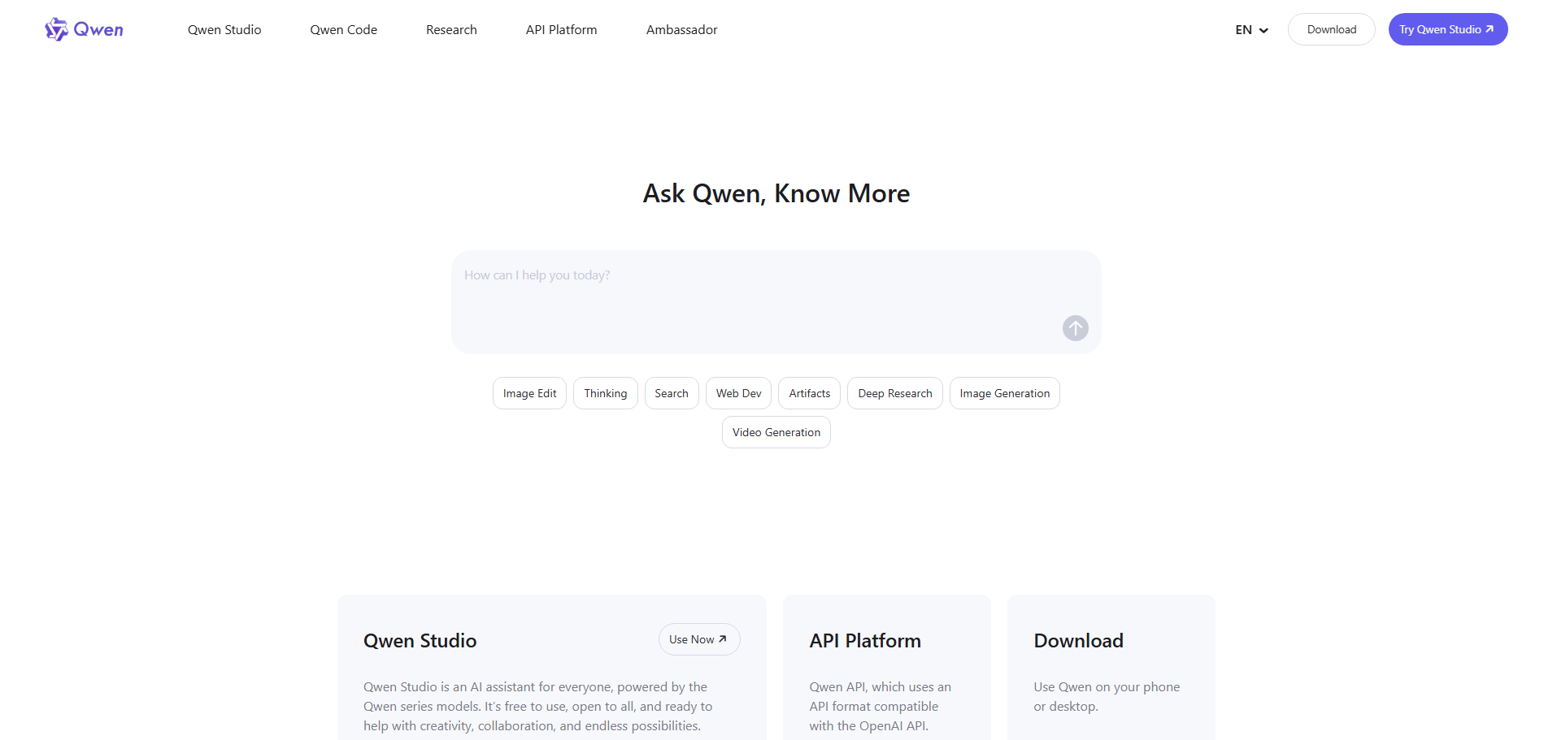
Task: Click the Qwen logo icon
Action: click(x=56, y=29)
